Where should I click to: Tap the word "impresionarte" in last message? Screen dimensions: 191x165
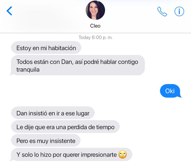[x=99, y=155]
